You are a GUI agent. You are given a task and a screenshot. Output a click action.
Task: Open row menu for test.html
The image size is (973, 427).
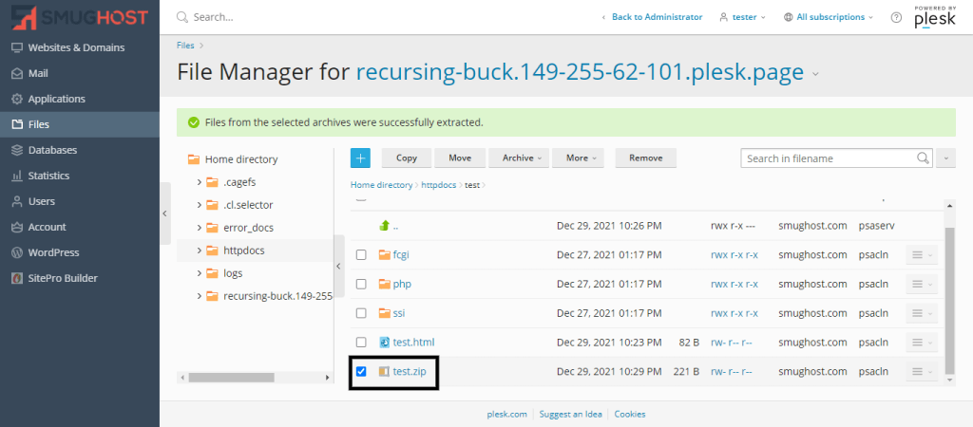point(922,343)
